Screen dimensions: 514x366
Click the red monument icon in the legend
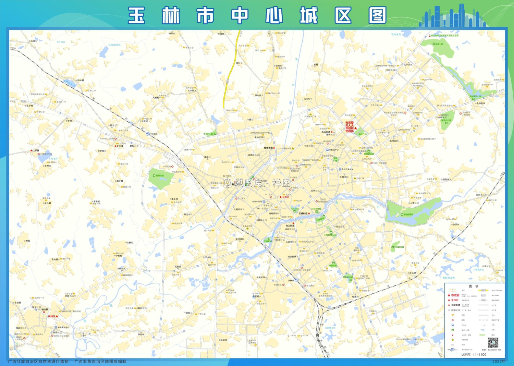(452, 334)
